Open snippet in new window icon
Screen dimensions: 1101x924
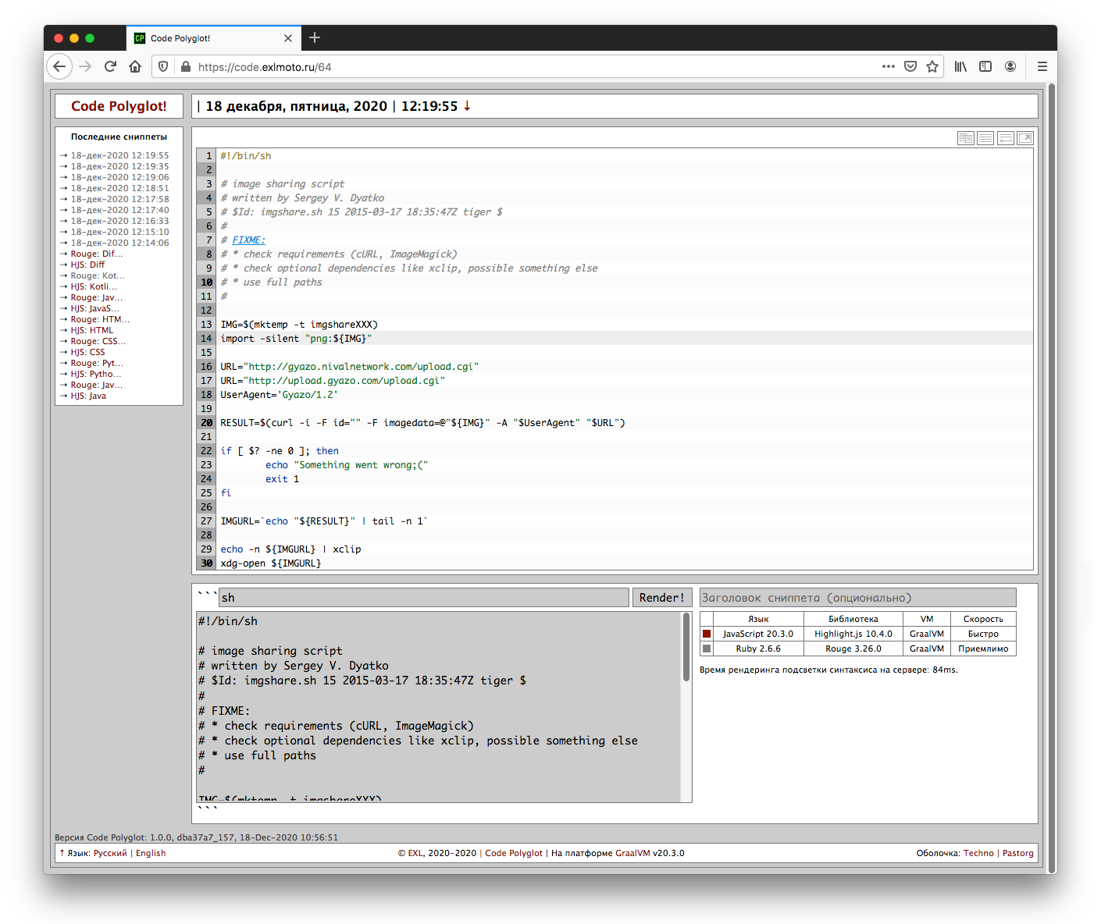click(1025, 138)
